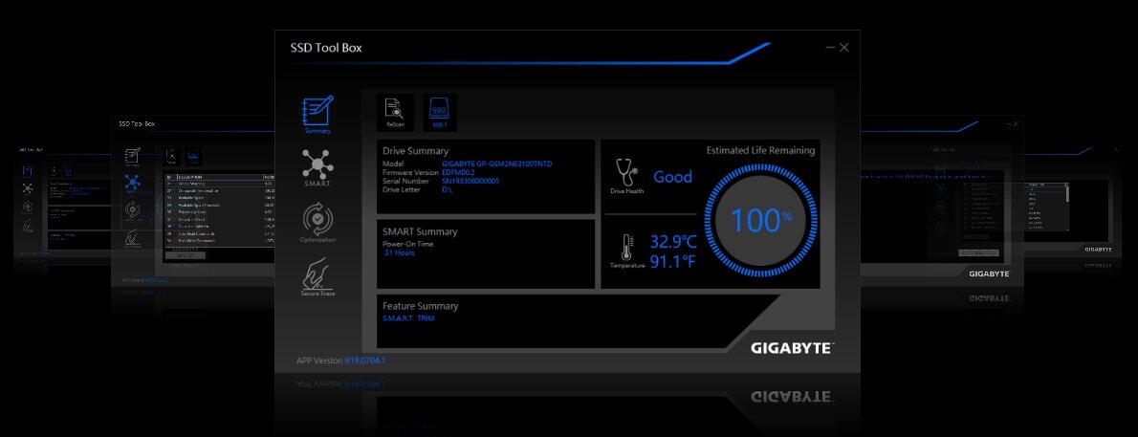Click the drive letter D:\ value

point(448,190)
